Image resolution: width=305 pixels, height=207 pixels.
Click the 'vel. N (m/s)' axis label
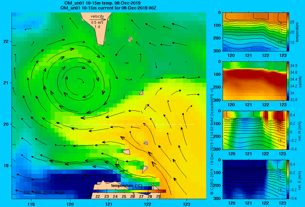[x=300, y=131]
